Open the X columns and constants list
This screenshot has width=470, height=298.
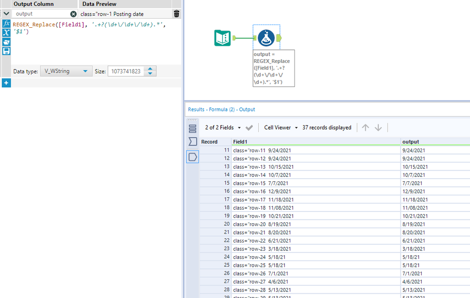coord(6,32)
